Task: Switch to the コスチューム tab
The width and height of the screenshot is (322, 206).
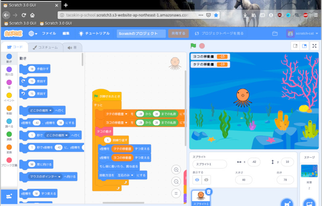Action: click(45, 47)
